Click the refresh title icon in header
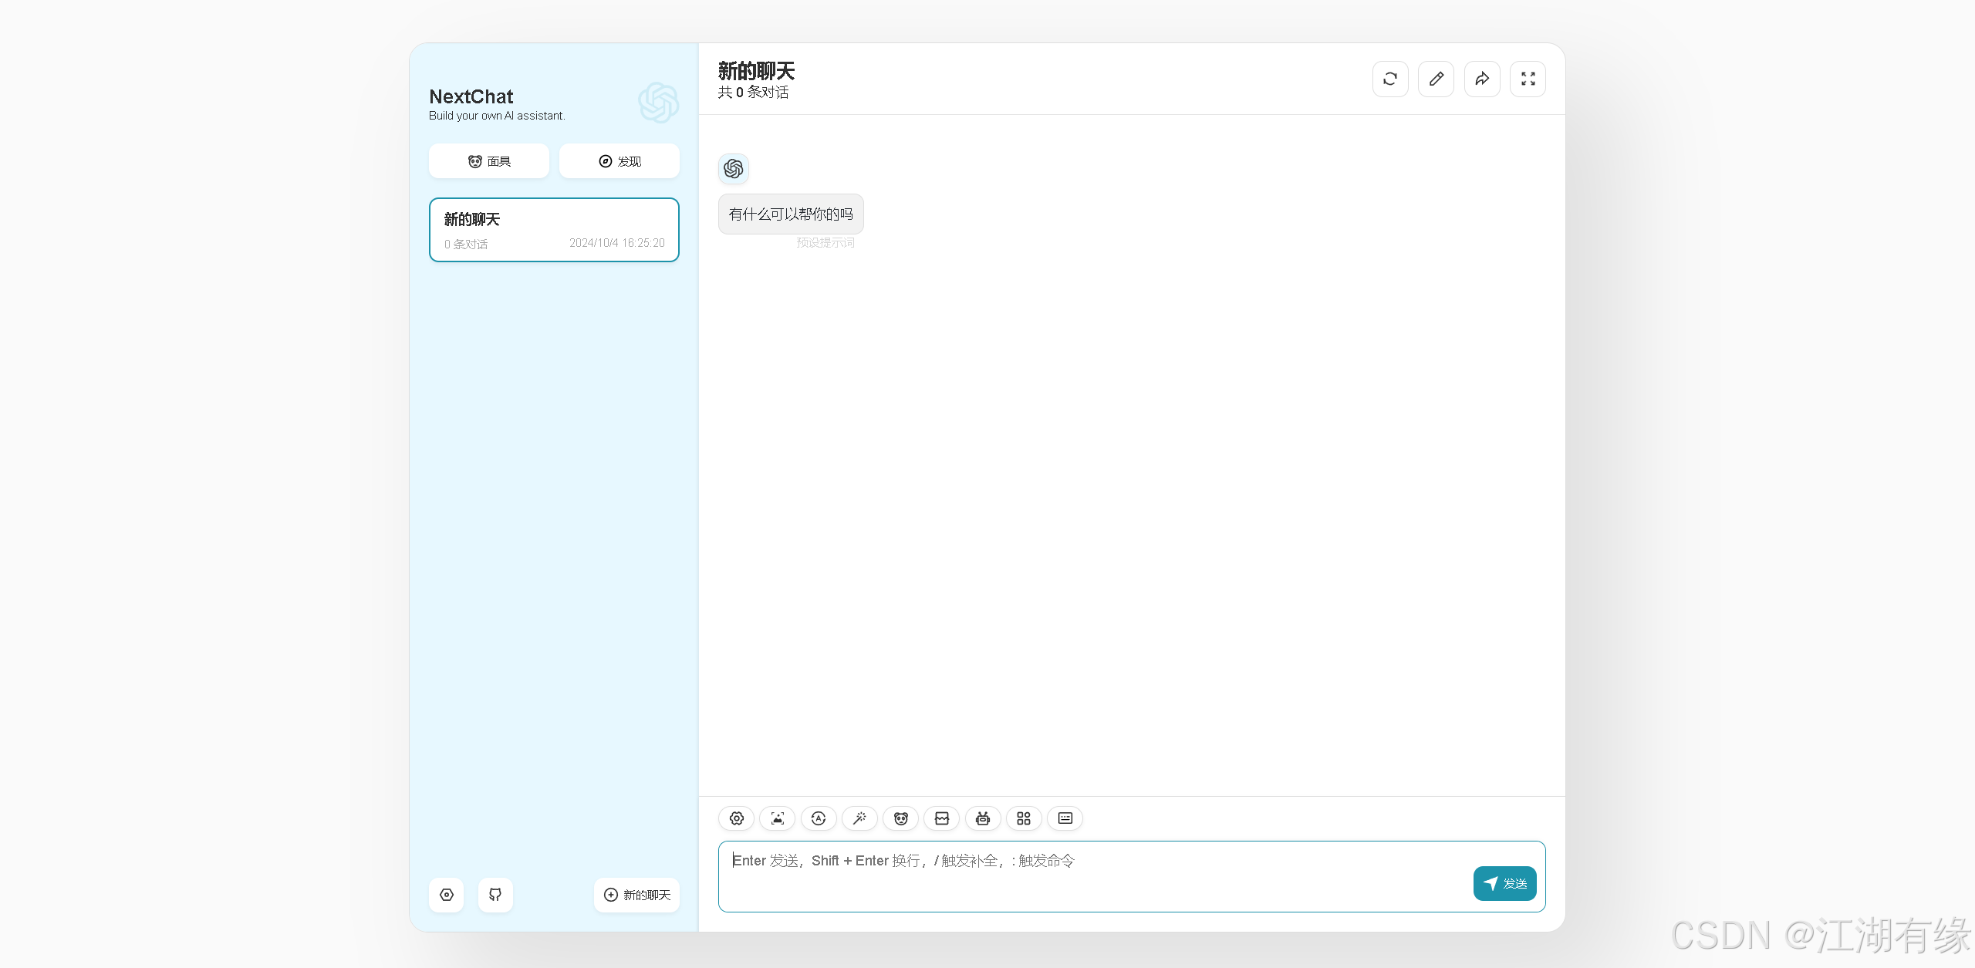The height and width of the screenshot is (968, 1975). point(1390,79)
